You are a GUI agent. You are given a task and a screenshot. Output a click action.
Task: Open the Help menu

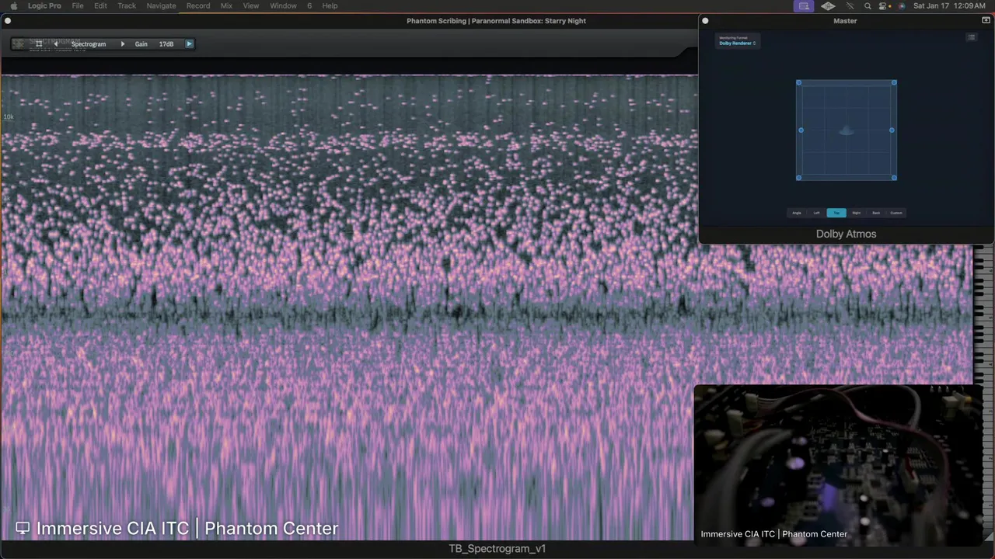click(330, 5)
